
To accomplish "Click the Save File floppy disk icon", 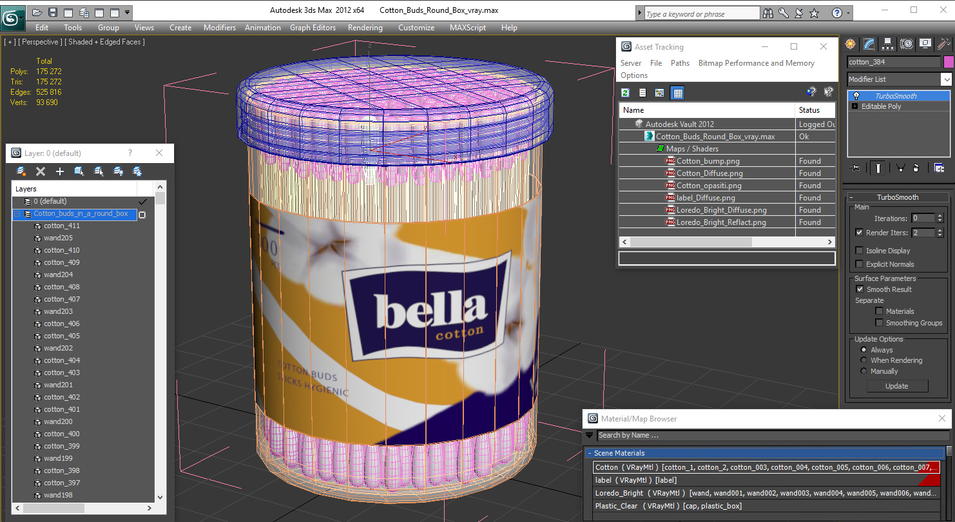I will click(53, 12).
